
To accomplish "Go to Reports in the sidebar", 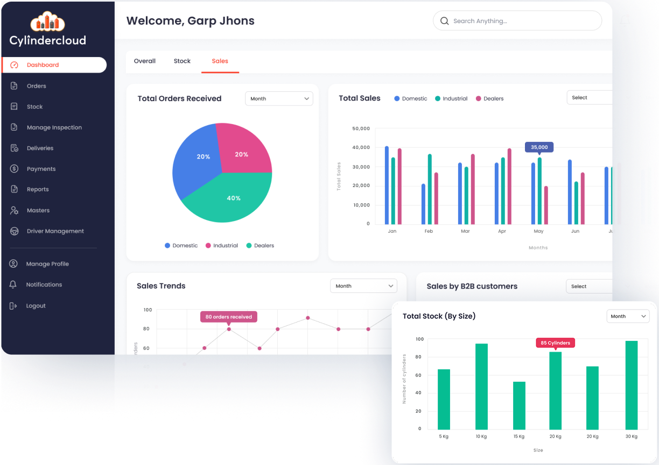I will (x=38, y=190).
